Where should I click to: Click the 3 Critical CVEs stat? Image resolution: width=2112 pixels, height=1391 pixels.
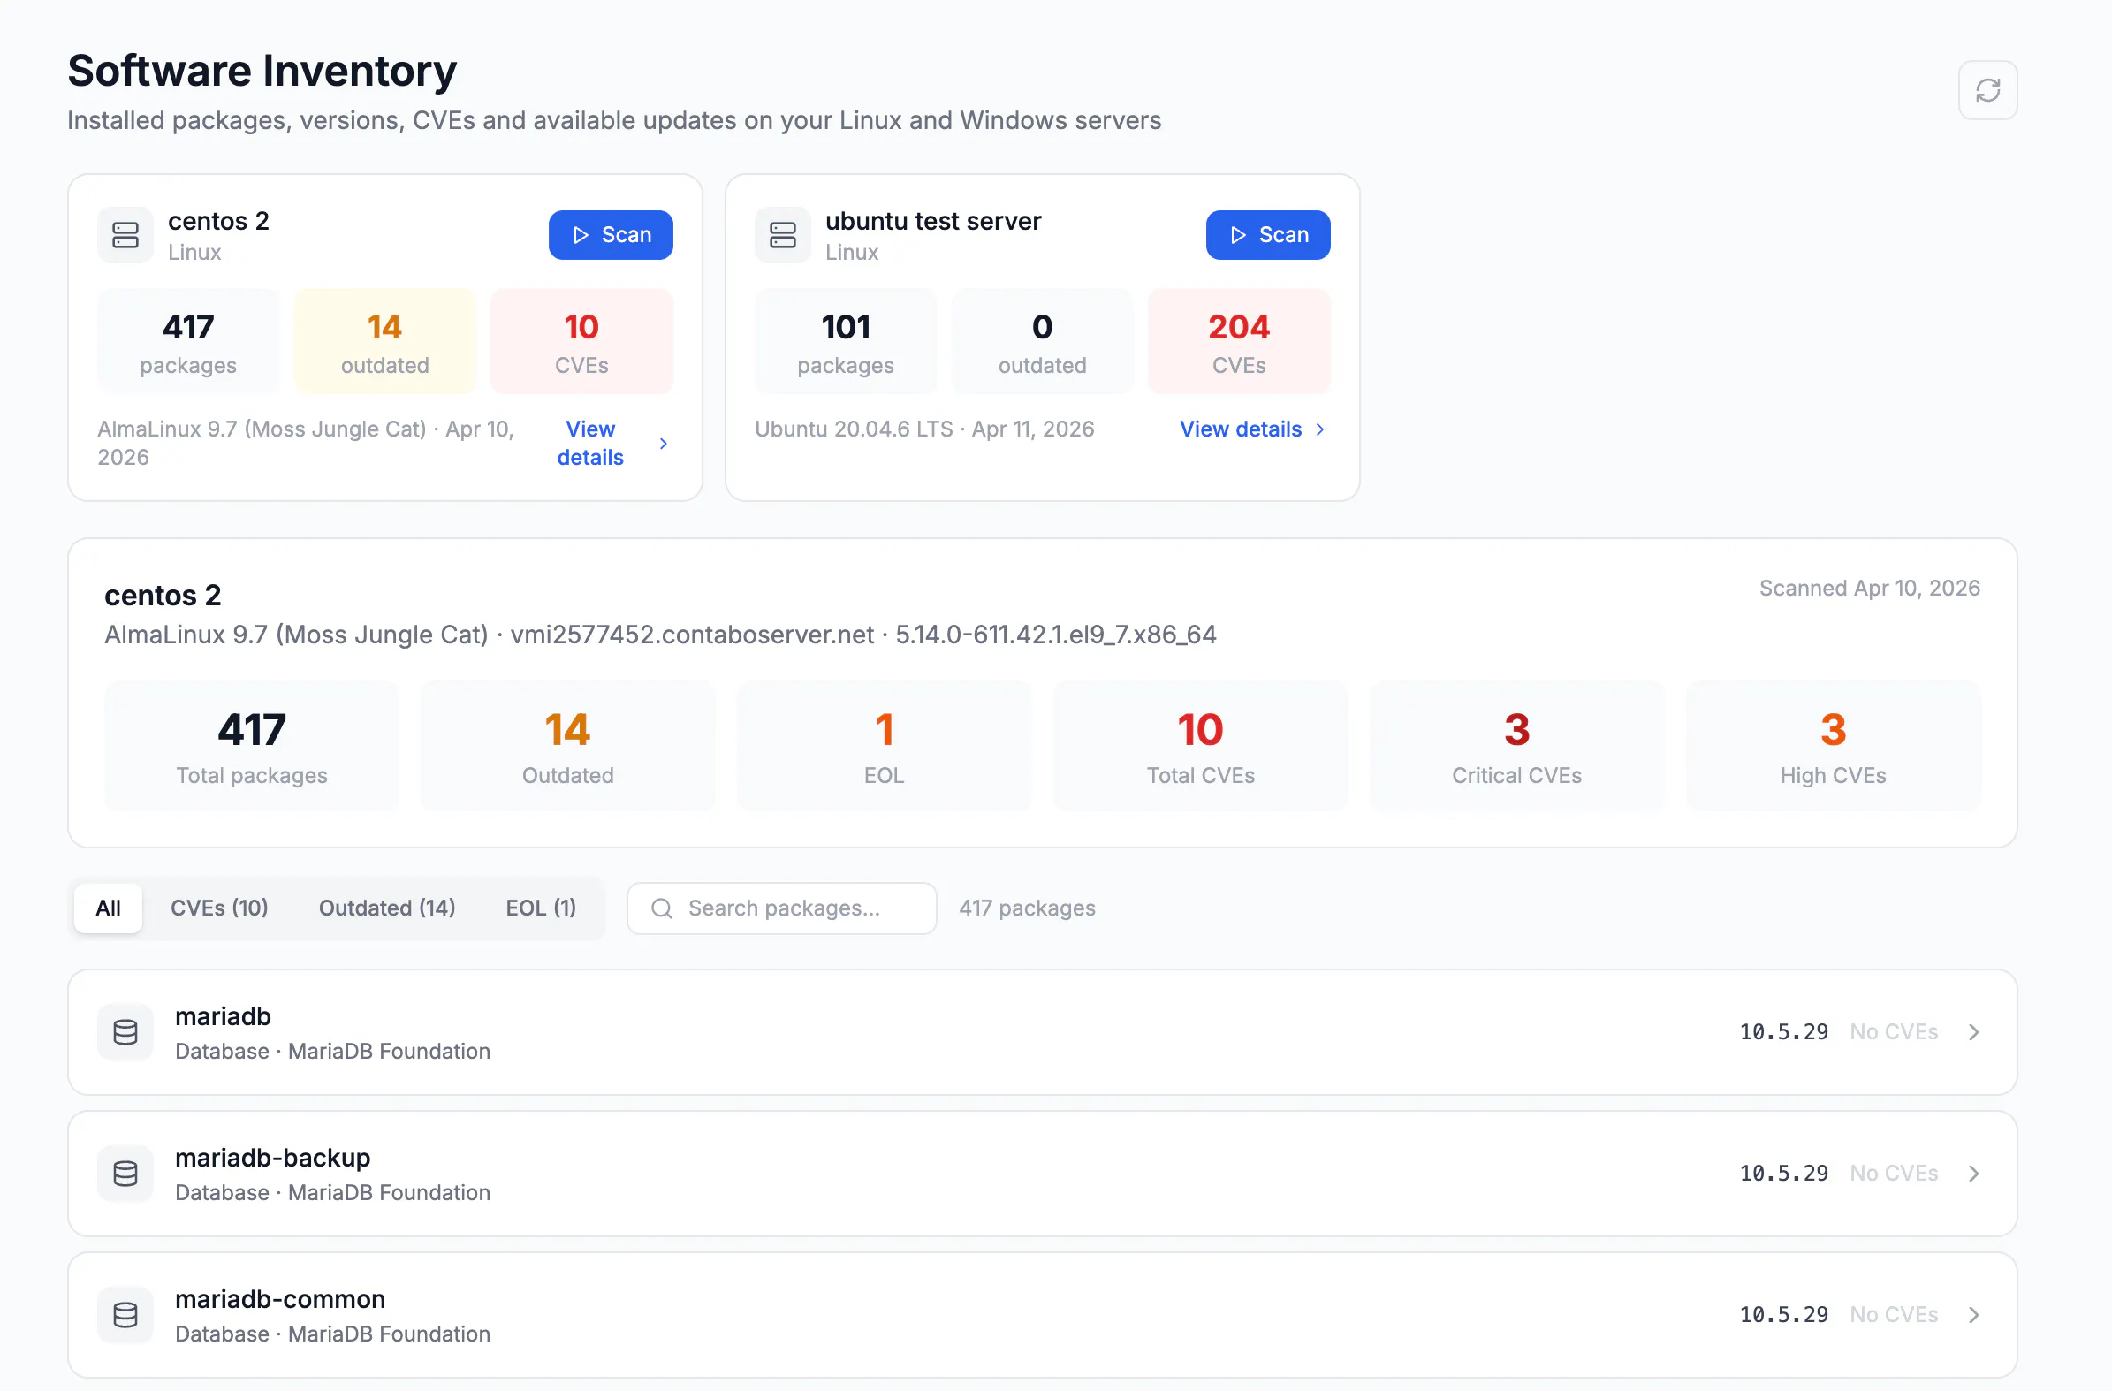tap(1516, 746)
